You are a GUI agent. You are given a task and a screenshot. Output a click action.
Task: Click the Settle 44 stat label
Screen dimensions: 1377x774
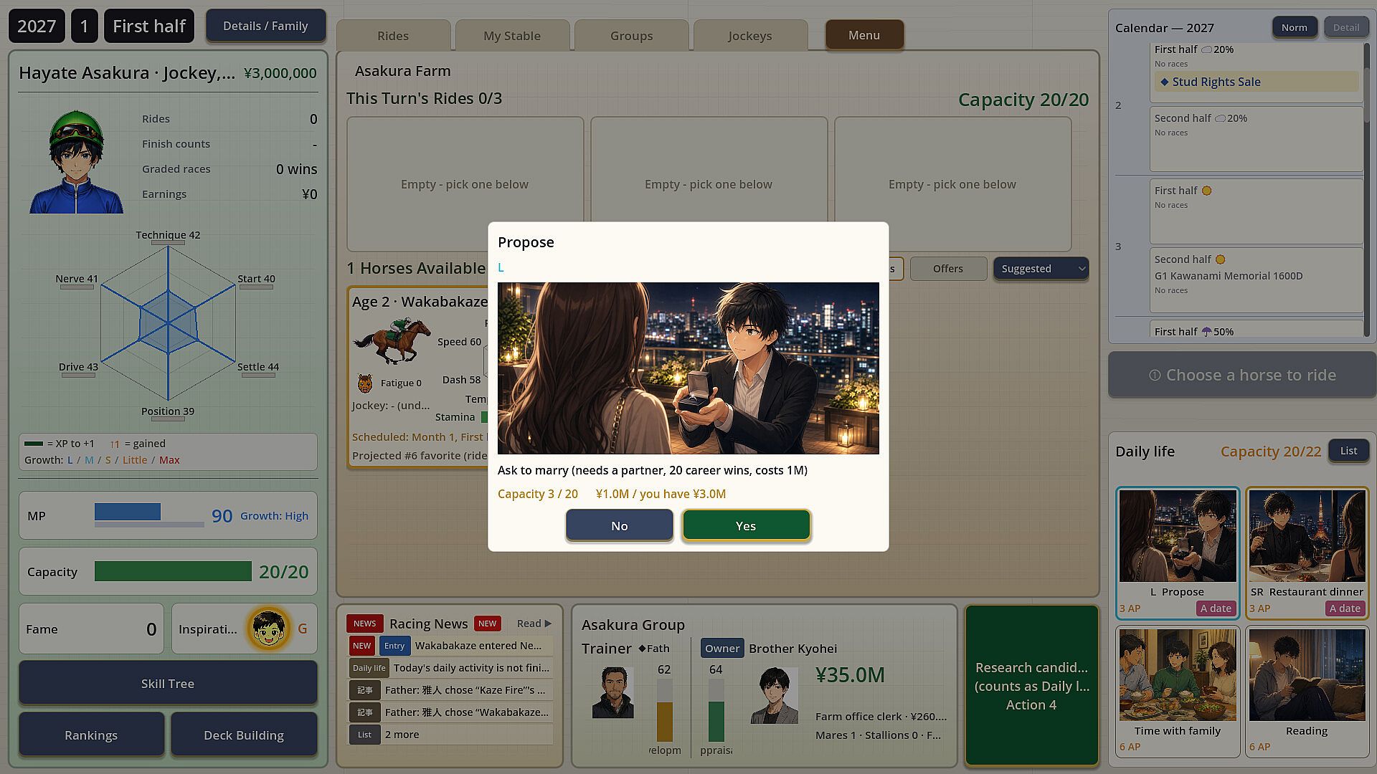coord(258,367)
